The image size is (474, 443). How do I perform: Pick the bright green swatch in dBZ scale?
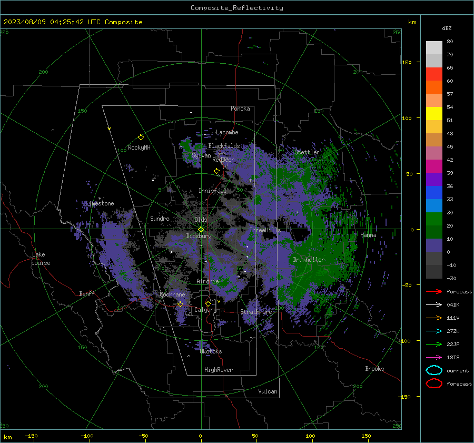point(434,219)
